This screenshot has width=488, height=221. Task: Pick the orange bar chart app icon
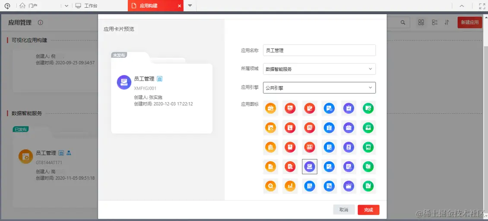(x=290, y=186)
